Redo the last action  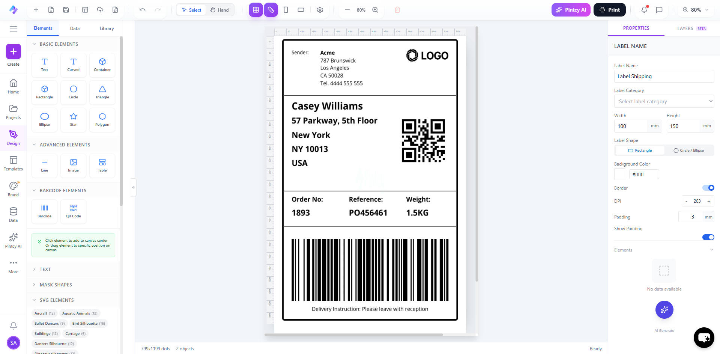point(158,10)
